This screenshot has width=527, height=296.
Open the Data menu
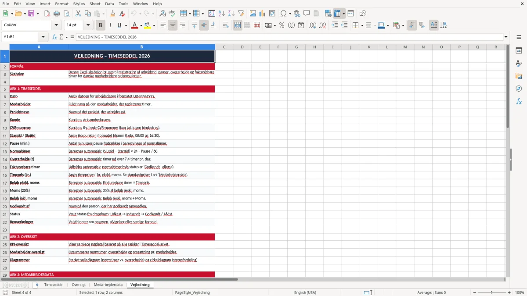pos(109,4)
